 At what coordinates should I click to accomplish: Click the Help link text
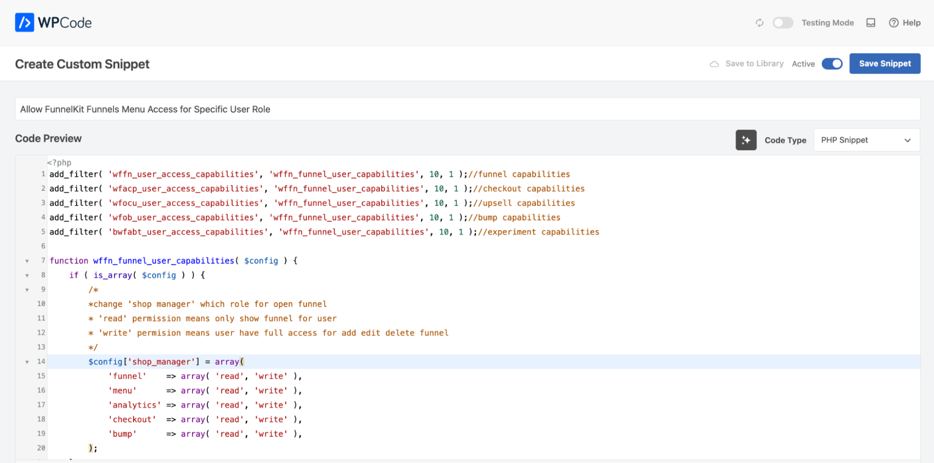(911, 23)
